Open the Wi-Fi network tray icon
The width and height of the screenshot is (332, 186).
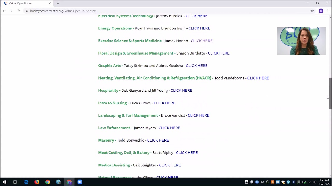click(309, 182)
